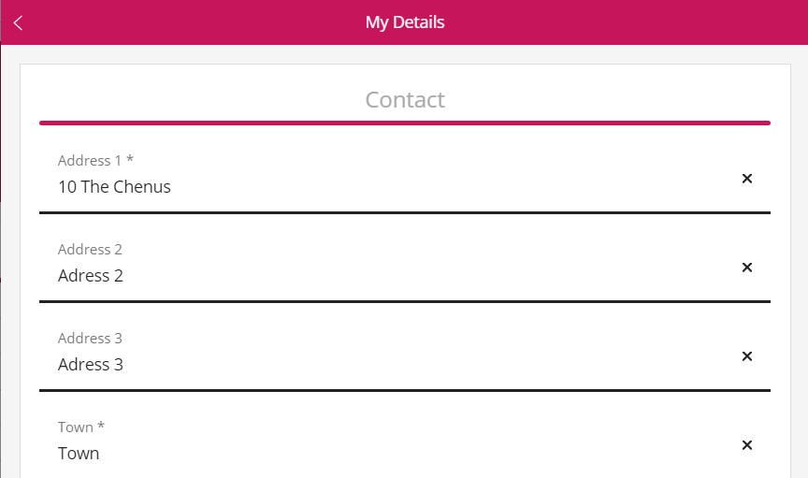
Task: Click the "Contact" section heading
Action: click(x=405, y=99)
